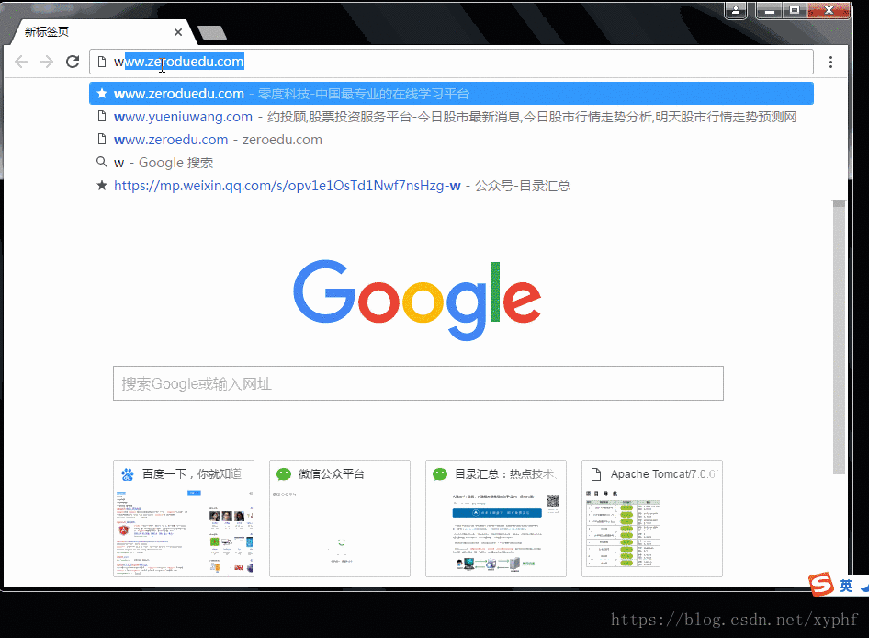Click the Google logo
Viewport: 869px width, 638px height.
pyautogui.click(x=417, y=300)
